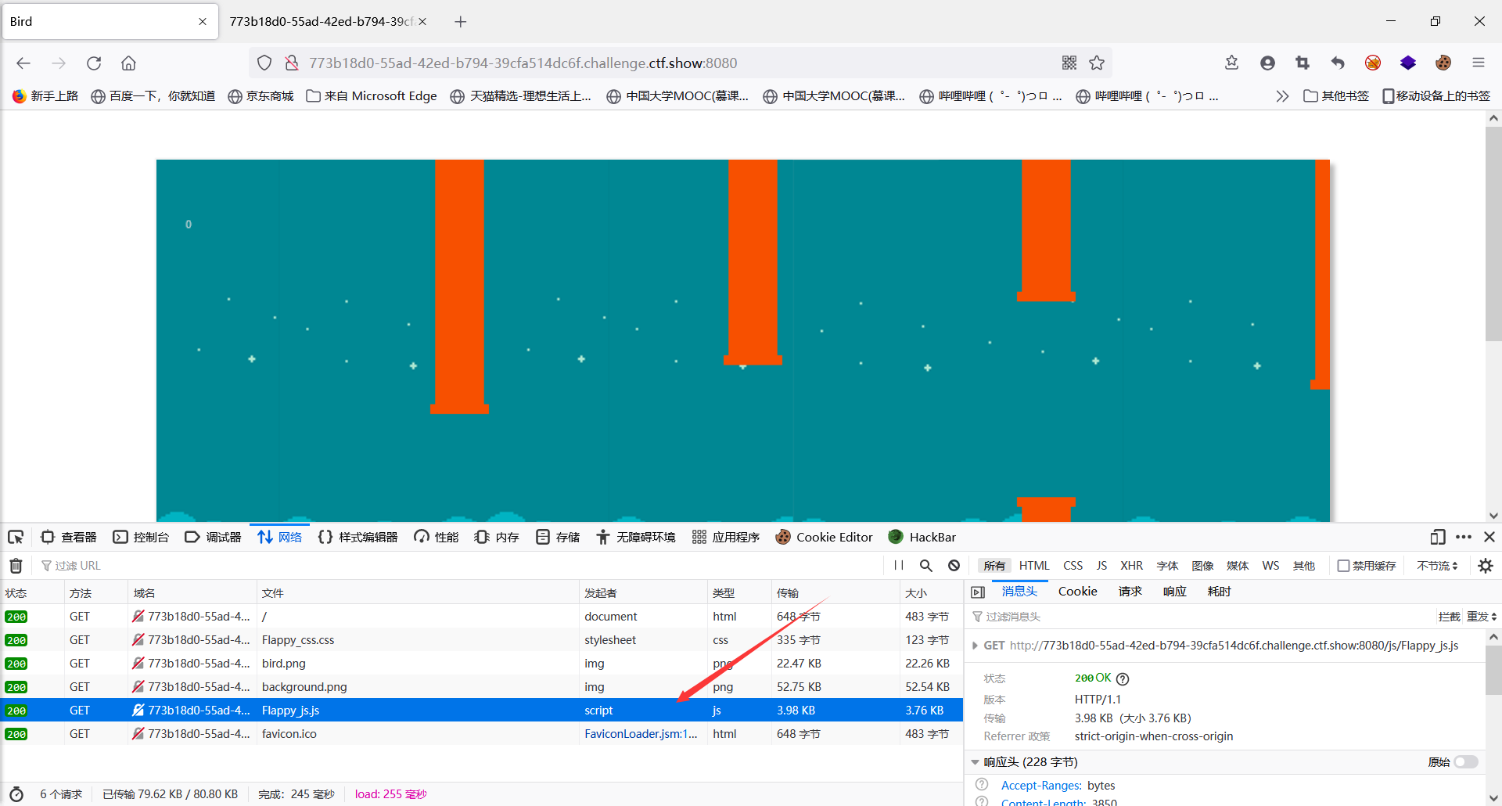Switch to the Cookie details tab
The image size is (1502, 806).
click(1077, 592)
